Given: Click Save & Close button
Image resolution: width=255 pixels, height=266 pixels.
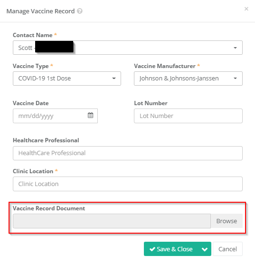Looking at the screenshot, I should [x=171, y=249].
